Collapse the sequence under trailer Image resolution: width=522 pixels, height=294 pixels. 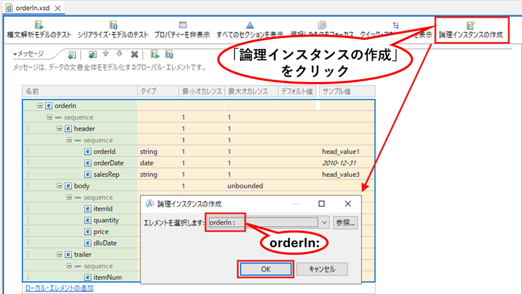69,266
